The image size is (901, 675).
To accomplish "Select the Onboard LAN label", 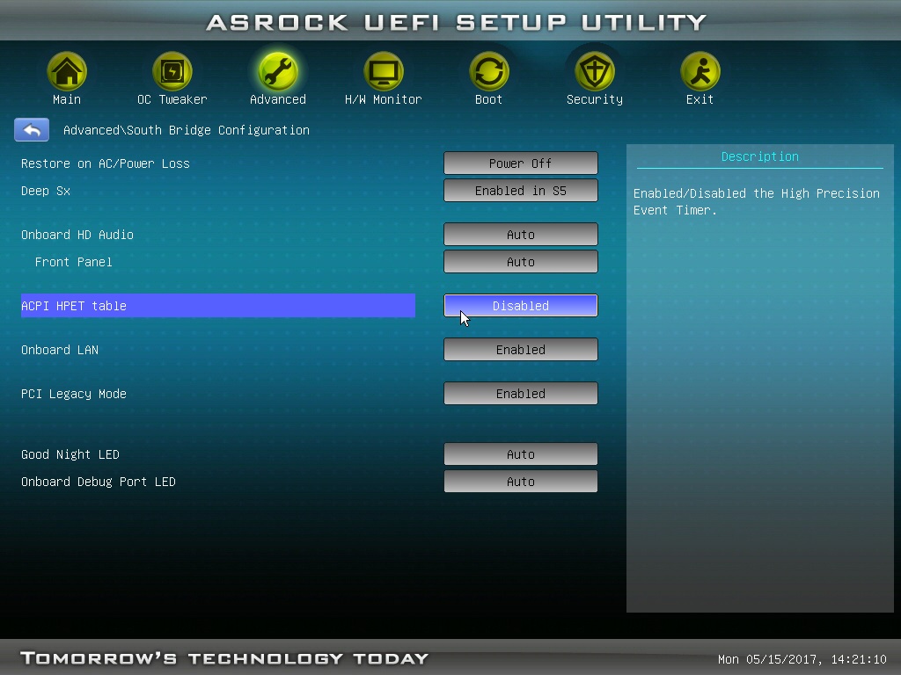I will [x=60, y=350].
